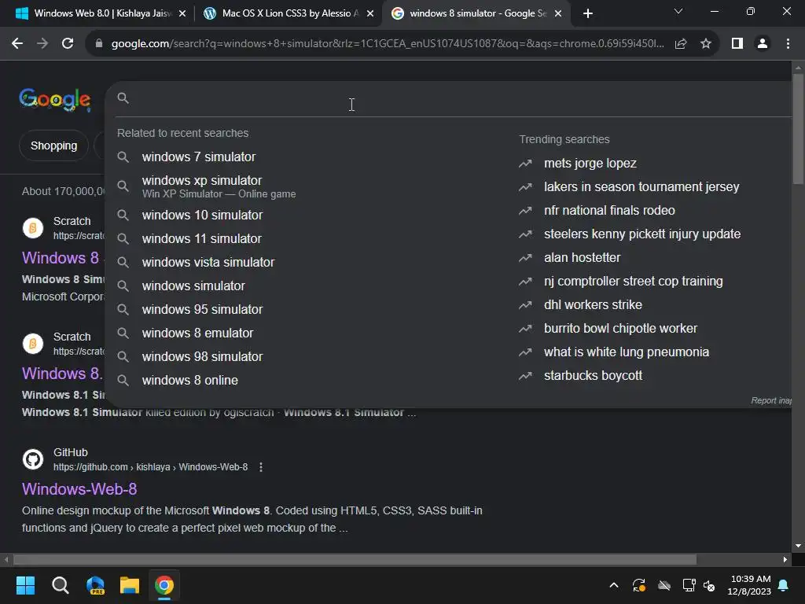The height and width of the screenshot is (604, 805).
Task: Click the OneDrive cloud tray icon
Action: tap(664, 585)
